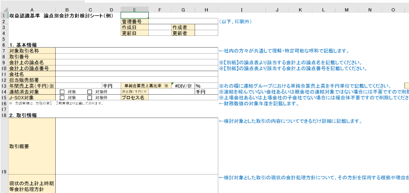This screenshot has height=193, width=409.
Task: Click the (以下、印刷外) note
Action: (236, 22)
